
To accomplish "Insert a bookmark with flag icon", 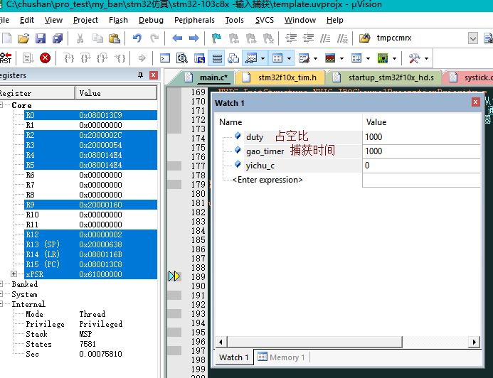I will point(216,38).
